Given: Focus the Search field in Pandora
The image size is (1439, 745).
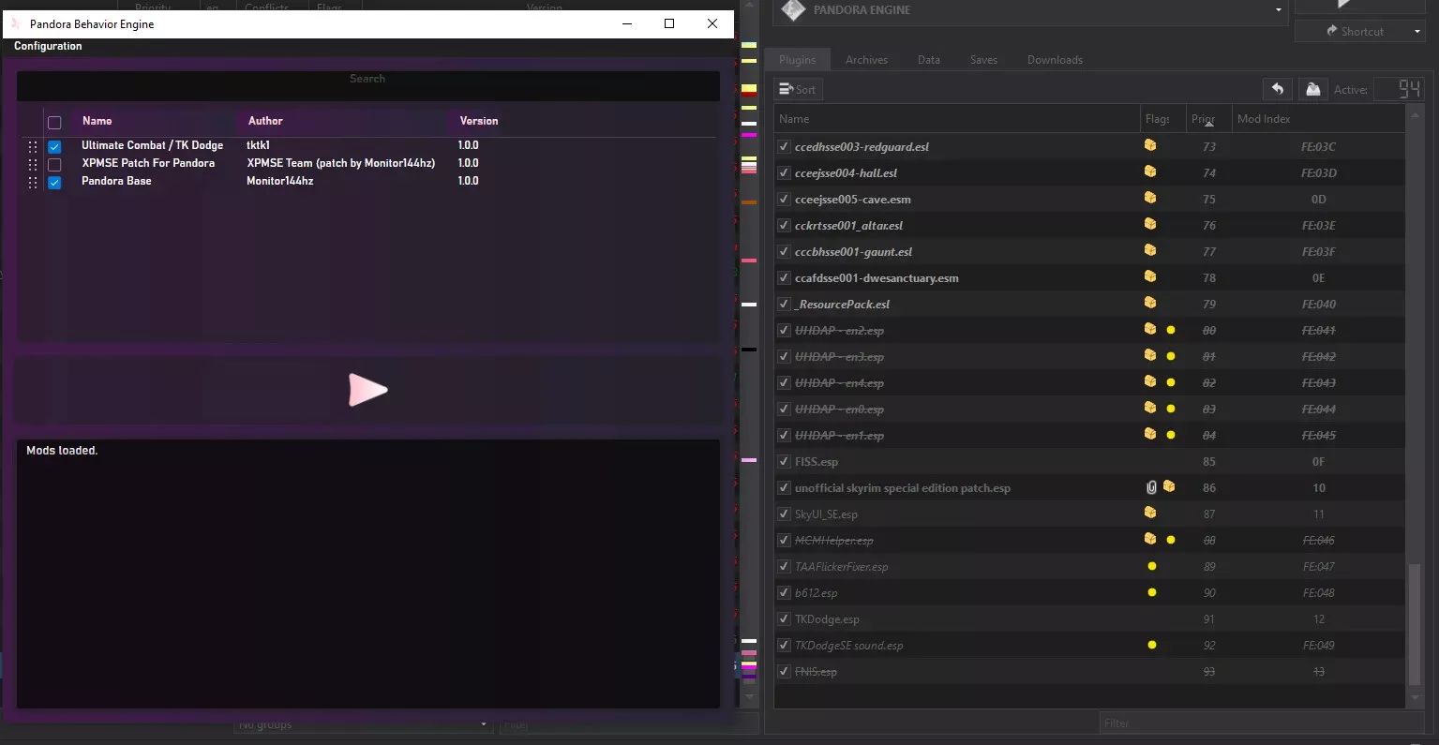Looking at the screenshot, I should tap(367, 86).
